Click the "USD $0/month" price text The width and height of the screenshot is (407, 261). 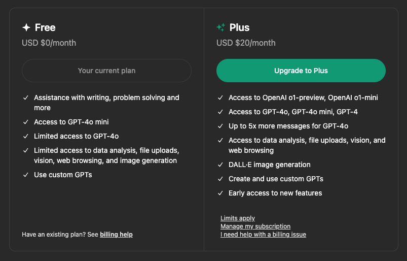click(49, 43)
